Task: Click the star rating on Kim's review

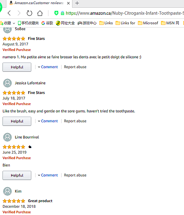Action: click(14, 201)
